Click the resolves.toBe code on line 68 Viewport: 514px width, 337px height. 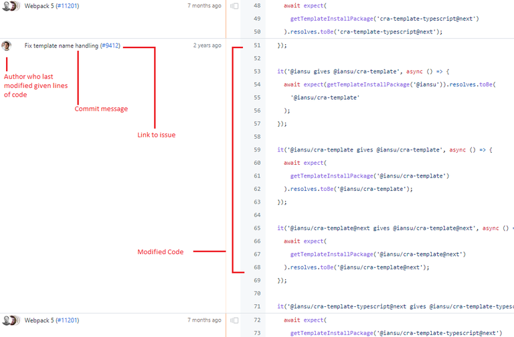coord(357,267)
